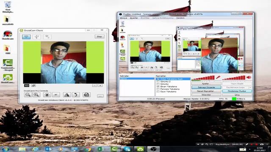Screen dimensions: 271x152
Task: Click the save still frame camera icon
Action: tap(86, 95)
